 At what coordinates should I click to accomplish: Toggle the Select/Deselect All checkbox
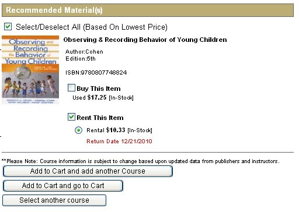(x=8, y=27)
